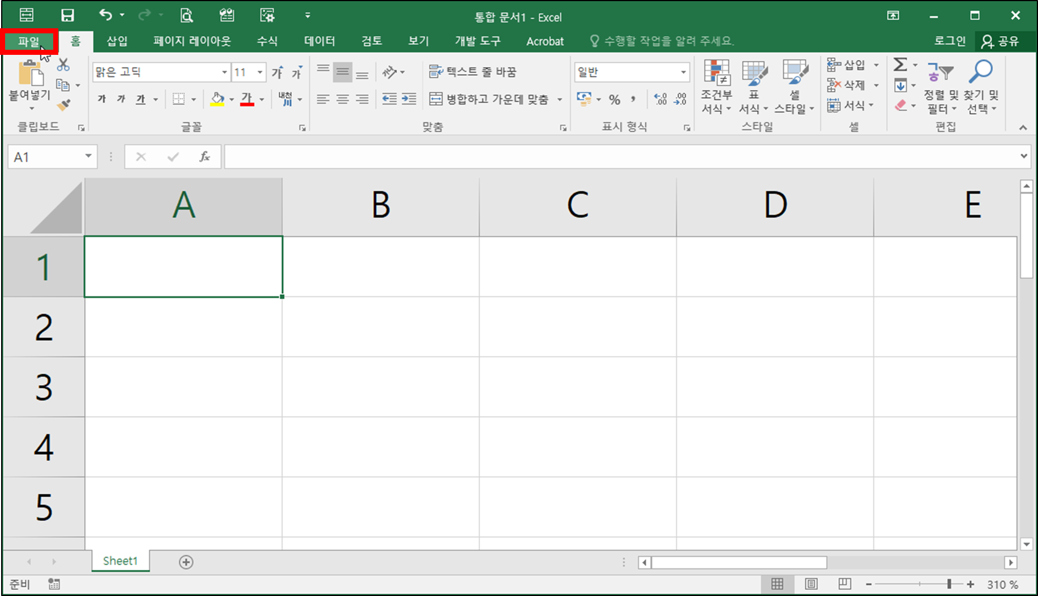Open the 수식 ribbon tab
Viewport: 1038px width, 596px height.
[267, 41]
